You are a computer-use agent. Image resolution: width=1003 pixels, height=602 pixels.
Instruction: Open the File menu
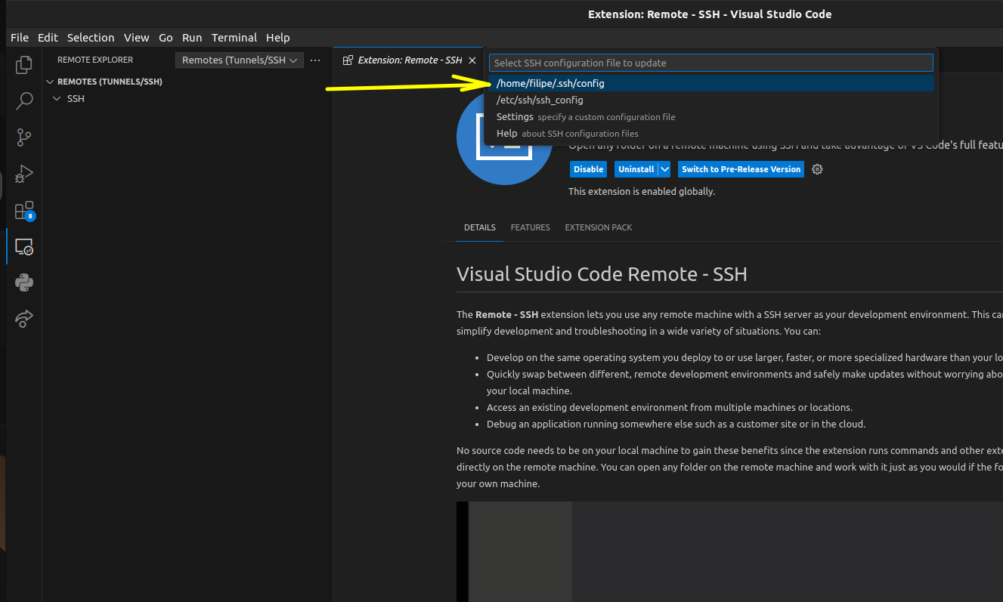[x=20, y=37]
